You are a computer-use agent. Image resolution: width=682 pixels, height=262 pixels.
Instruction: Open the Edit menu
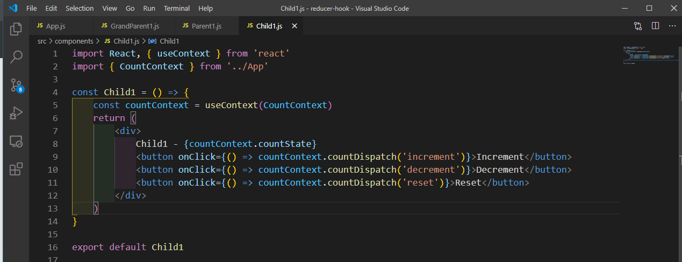(51, 8)
